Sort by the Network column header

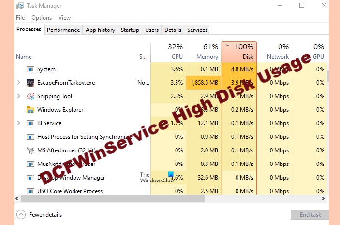click(x=274, y=52)
